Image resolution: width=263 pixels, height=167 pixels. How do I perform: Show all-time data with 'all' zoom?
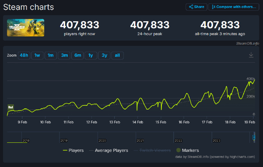(x=117, y=55)
